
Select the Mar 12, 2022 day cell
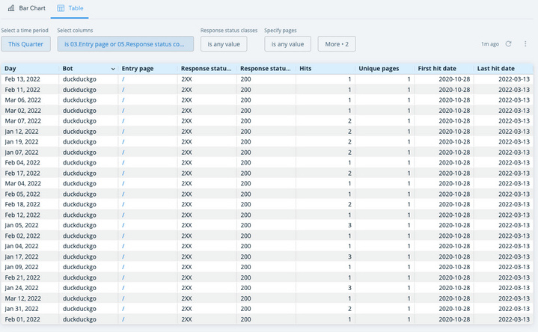(x=22, y=298)
